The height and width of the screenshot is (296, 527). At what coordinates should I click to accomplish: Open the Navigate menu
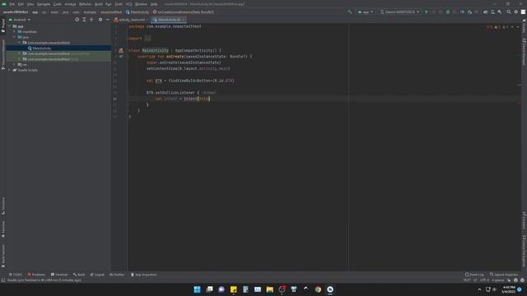44,4
